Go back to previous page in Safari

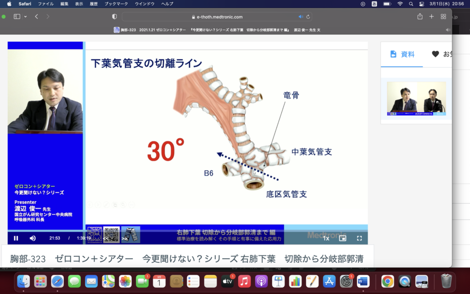coord(37,17)
